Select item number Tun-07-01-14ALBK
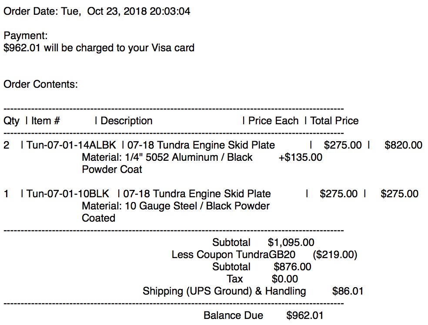This screenshot has width=428, height=325. pyautogui.click(x=71, y=145)
